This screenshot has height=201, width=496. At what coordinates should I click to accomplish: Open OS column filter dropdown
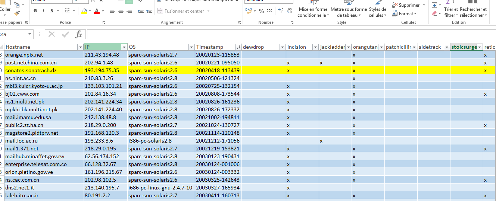(191, 47)
